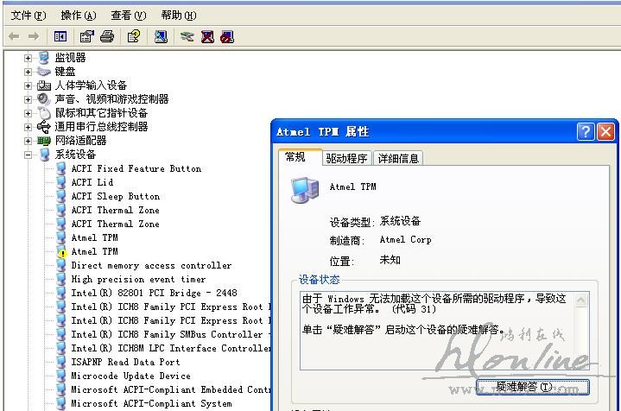Click the Forward arrow toolbar icon
This screenshot has height=411, width=621.
tap(34, 37)
